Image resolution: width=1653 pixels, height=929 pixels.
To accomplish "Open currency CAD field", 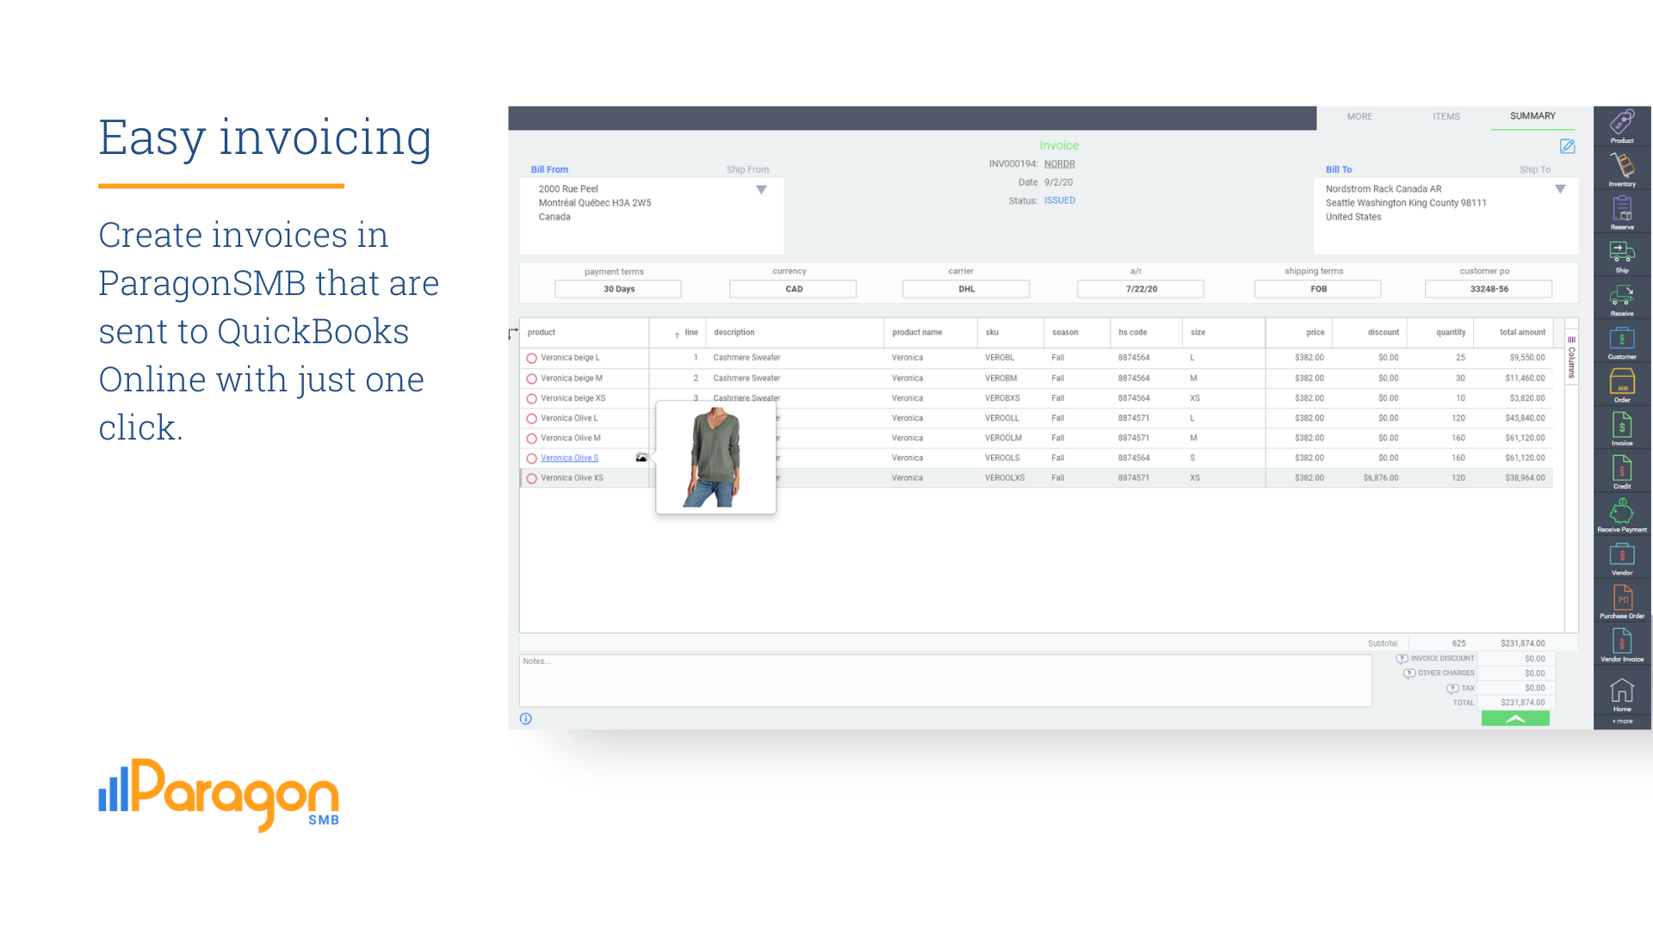I will [x=793, y=289].
